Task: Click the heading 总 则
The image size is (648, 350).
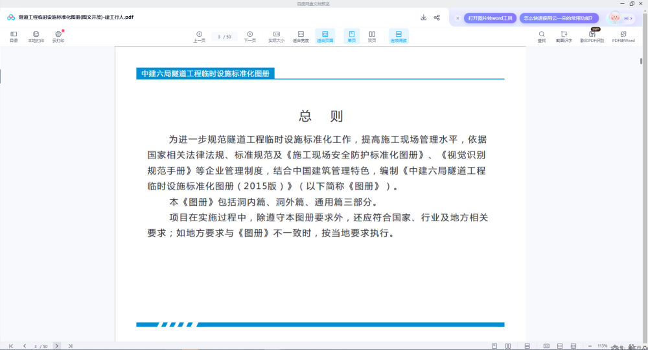Action: [x=321, y=116]
